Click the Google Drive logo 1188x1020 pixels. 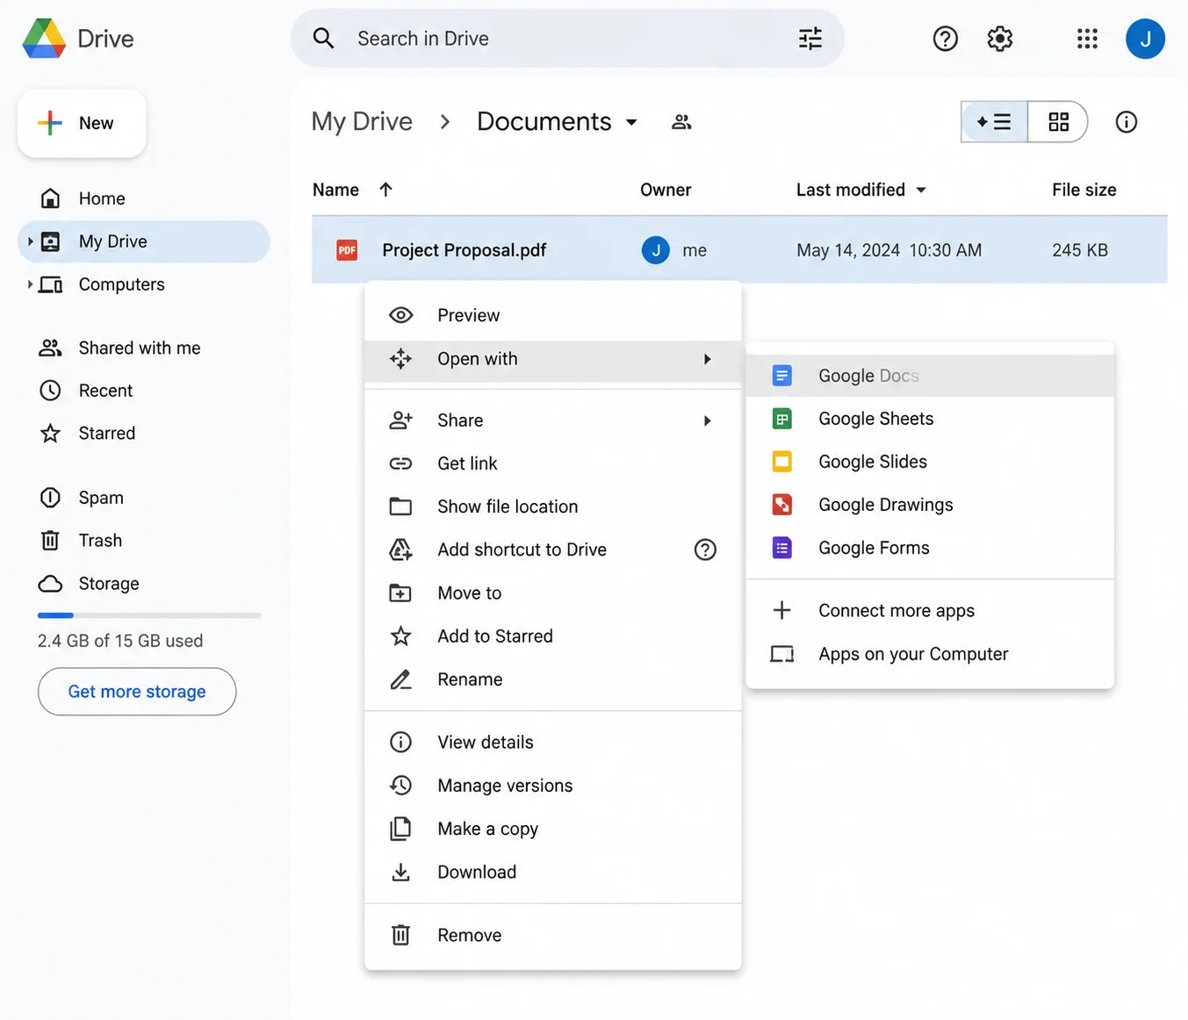pyautogui.click(x=44, y=39)
